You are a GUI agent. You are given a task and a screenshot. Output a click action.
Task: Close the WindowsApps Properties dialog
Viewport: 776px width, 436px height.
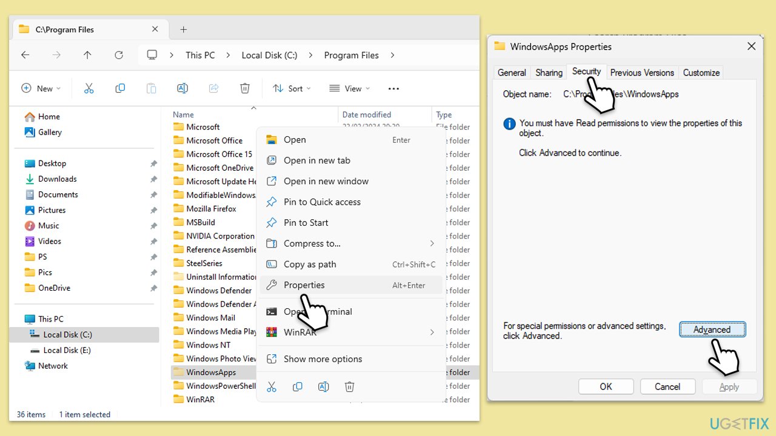(751, 47)
